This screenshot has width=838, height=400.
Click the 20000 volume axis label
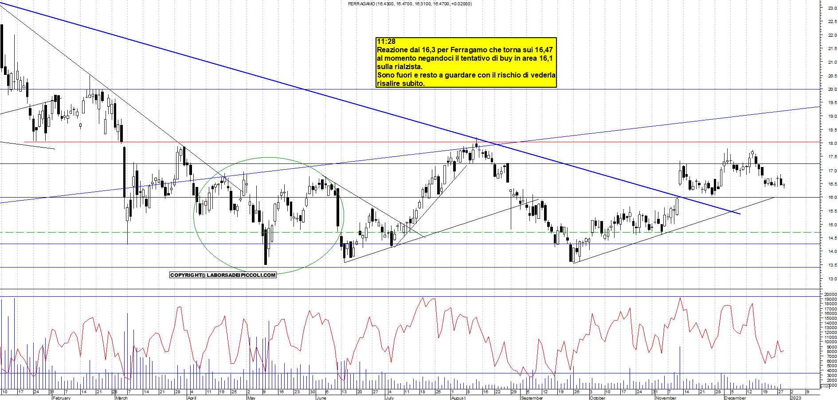pyautogui.click(x=830, y=294)
